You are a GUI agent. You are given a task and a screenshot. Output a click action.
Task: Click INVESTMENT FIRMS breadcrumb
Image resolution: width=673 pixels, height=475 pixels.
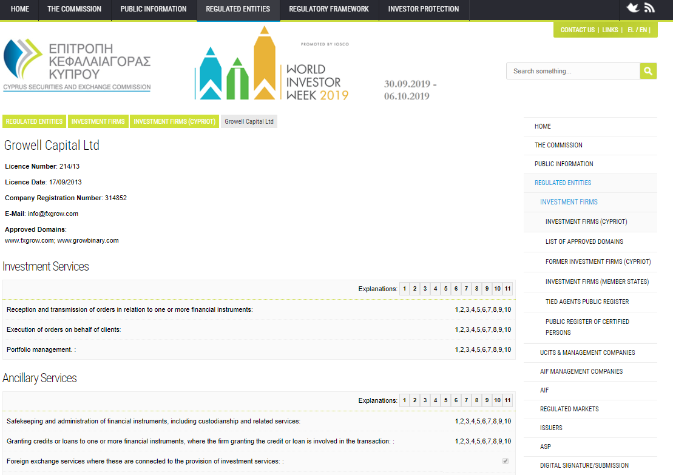98,121
